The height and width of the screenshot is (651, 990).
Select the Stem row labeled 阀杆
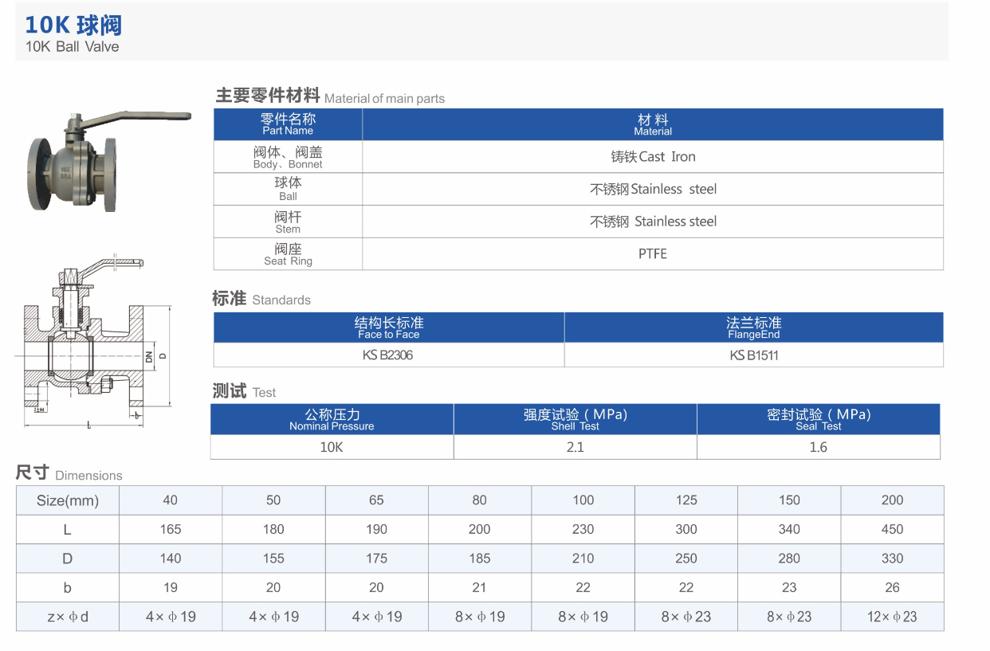point(287,221)
